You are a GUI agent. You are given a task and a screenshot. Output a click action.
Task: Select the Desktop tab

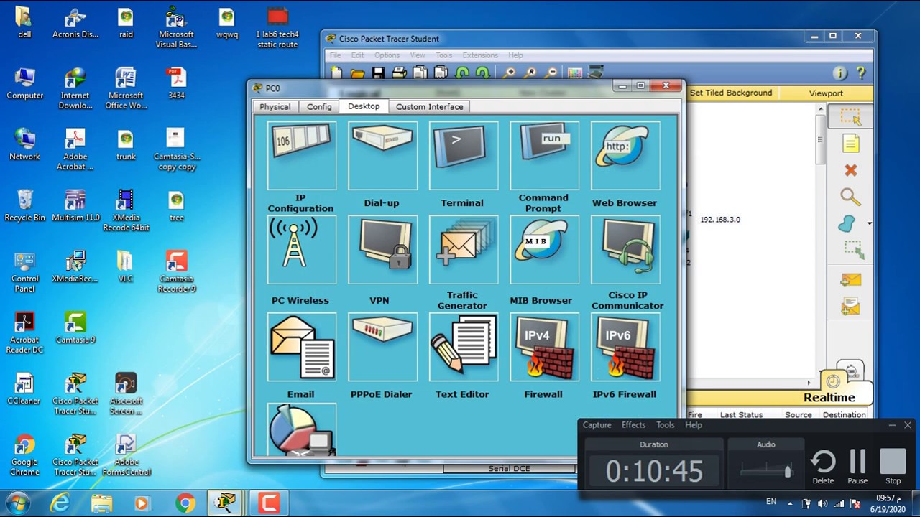pyautogui.click(x=364, y=106)
